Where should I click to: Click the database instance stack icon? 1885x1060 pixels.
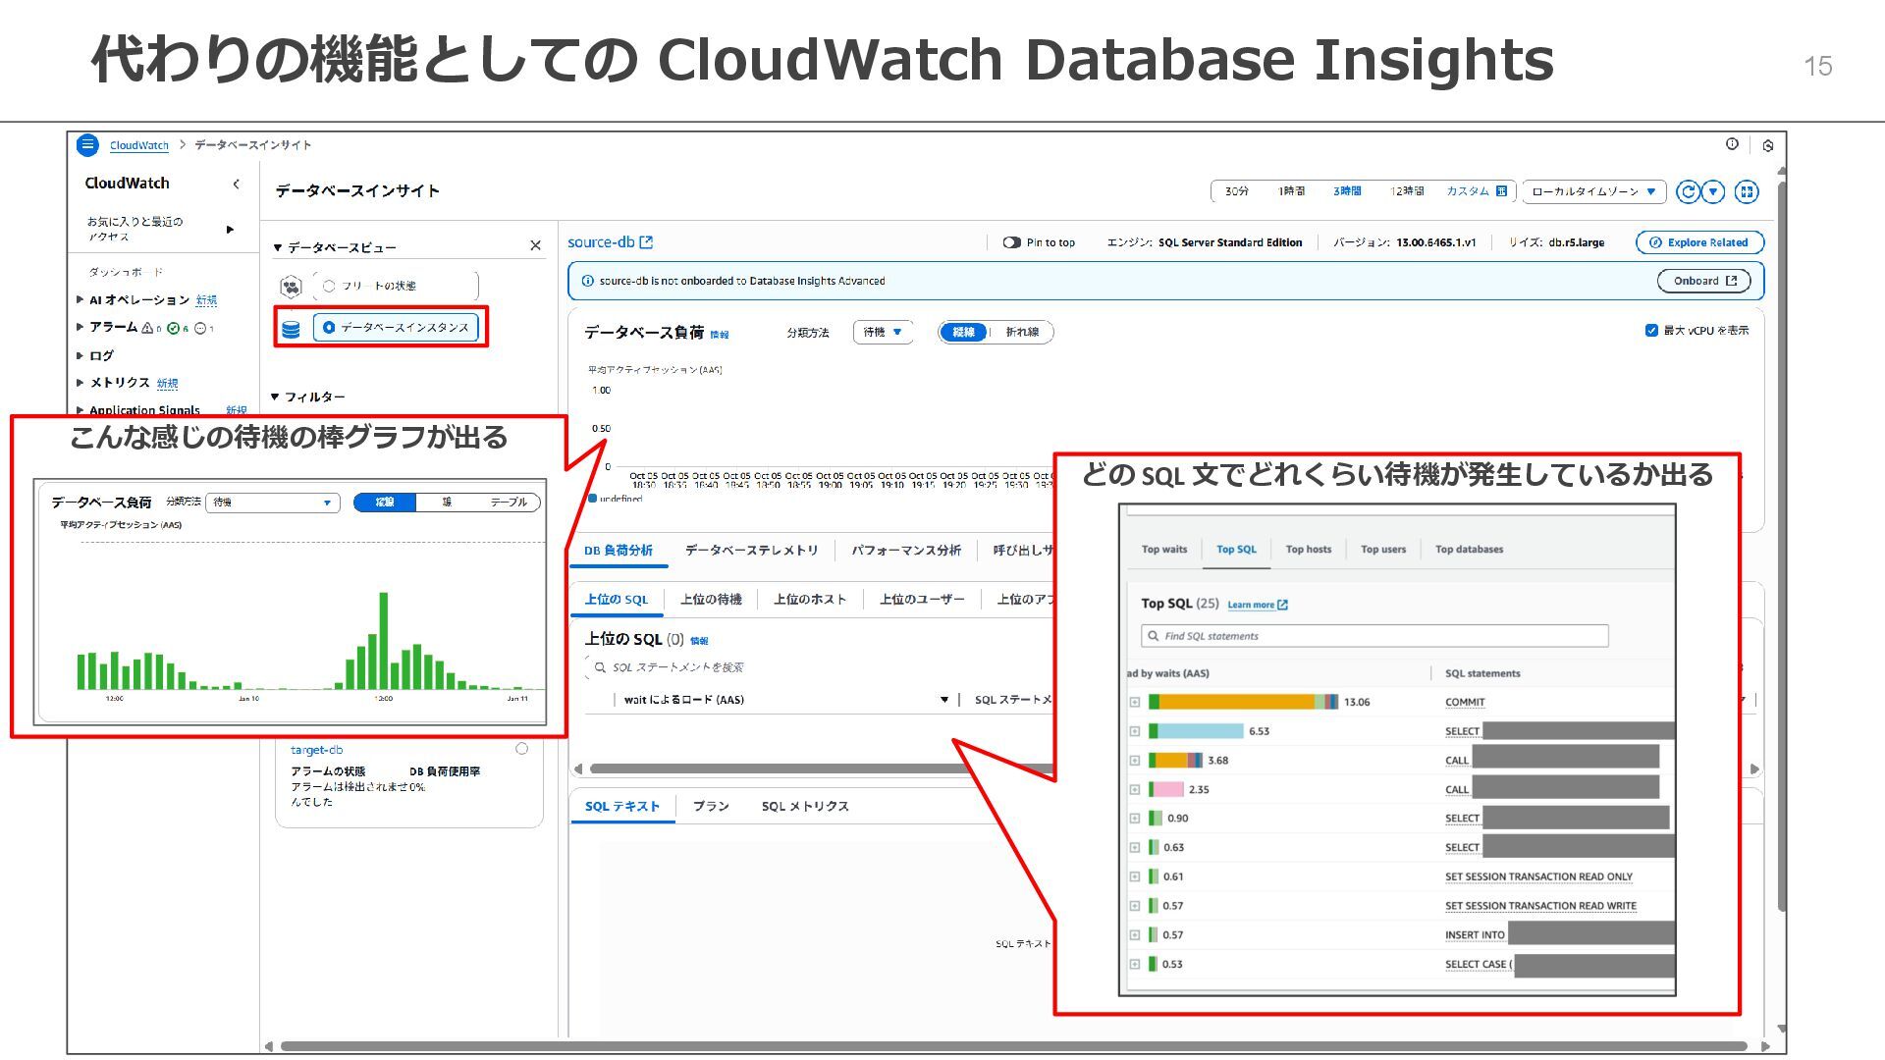(x=291, y=329)
